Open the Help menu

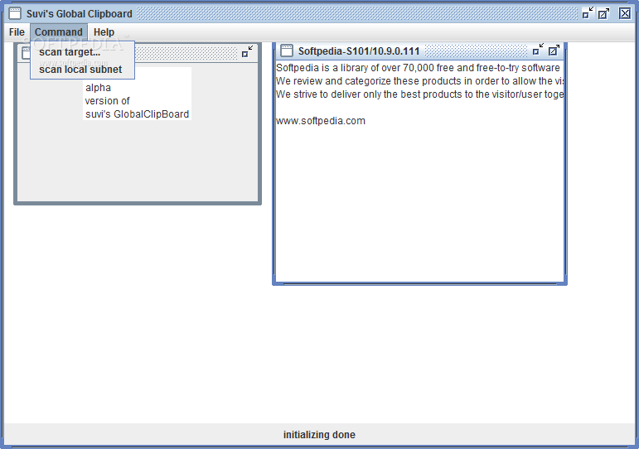[x=104, y=32]
